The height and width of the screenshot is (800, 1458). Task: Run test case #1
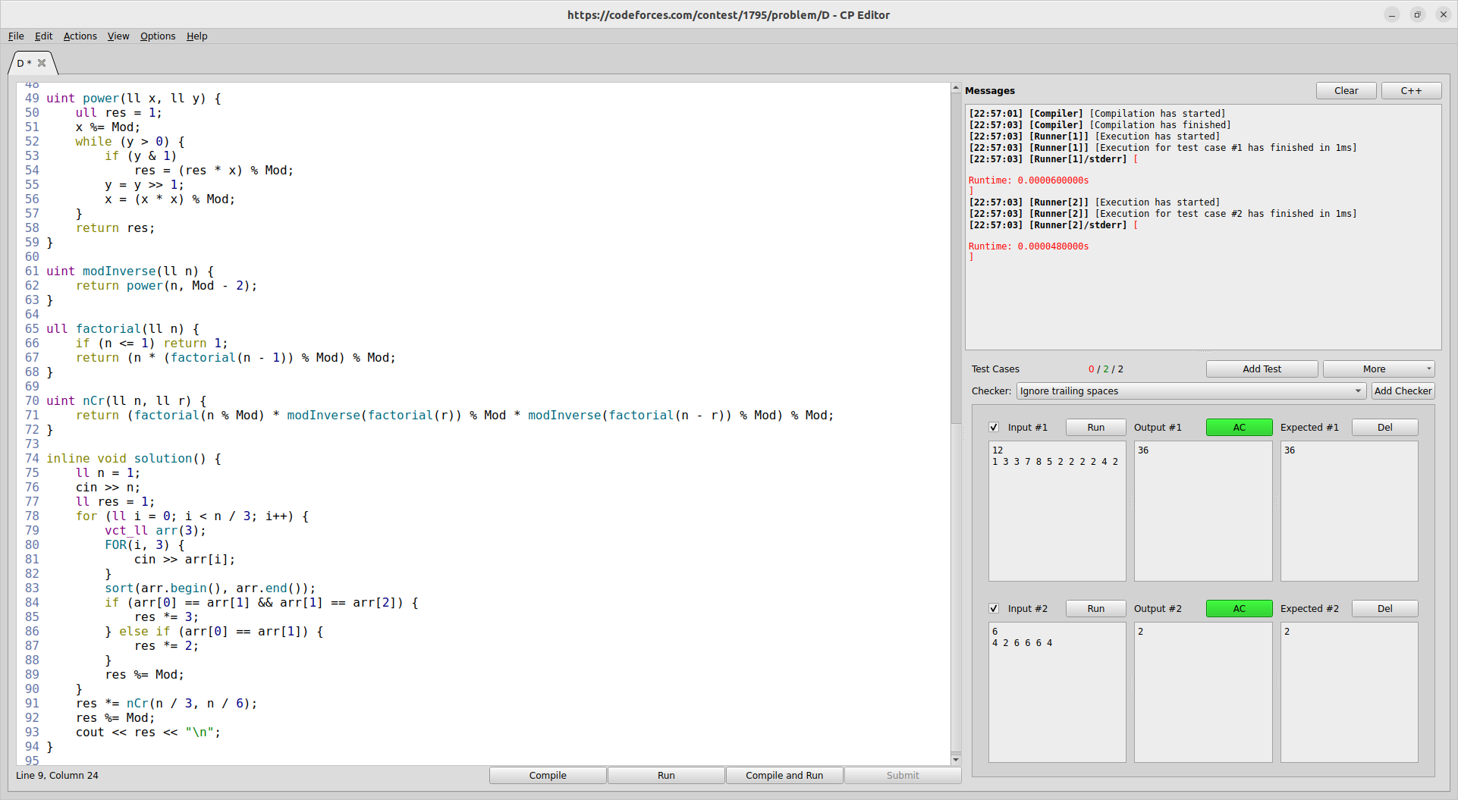pyautogui.click(x=1095, y=427)
